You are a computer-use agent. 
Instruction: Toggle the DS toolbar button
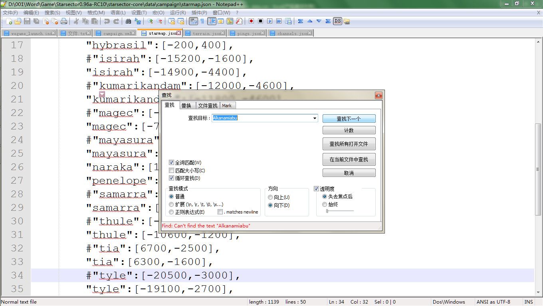click(338, 21)
